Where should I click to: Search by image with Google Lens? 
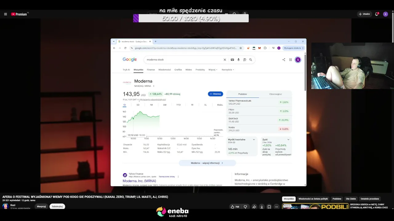coord(244,60)
